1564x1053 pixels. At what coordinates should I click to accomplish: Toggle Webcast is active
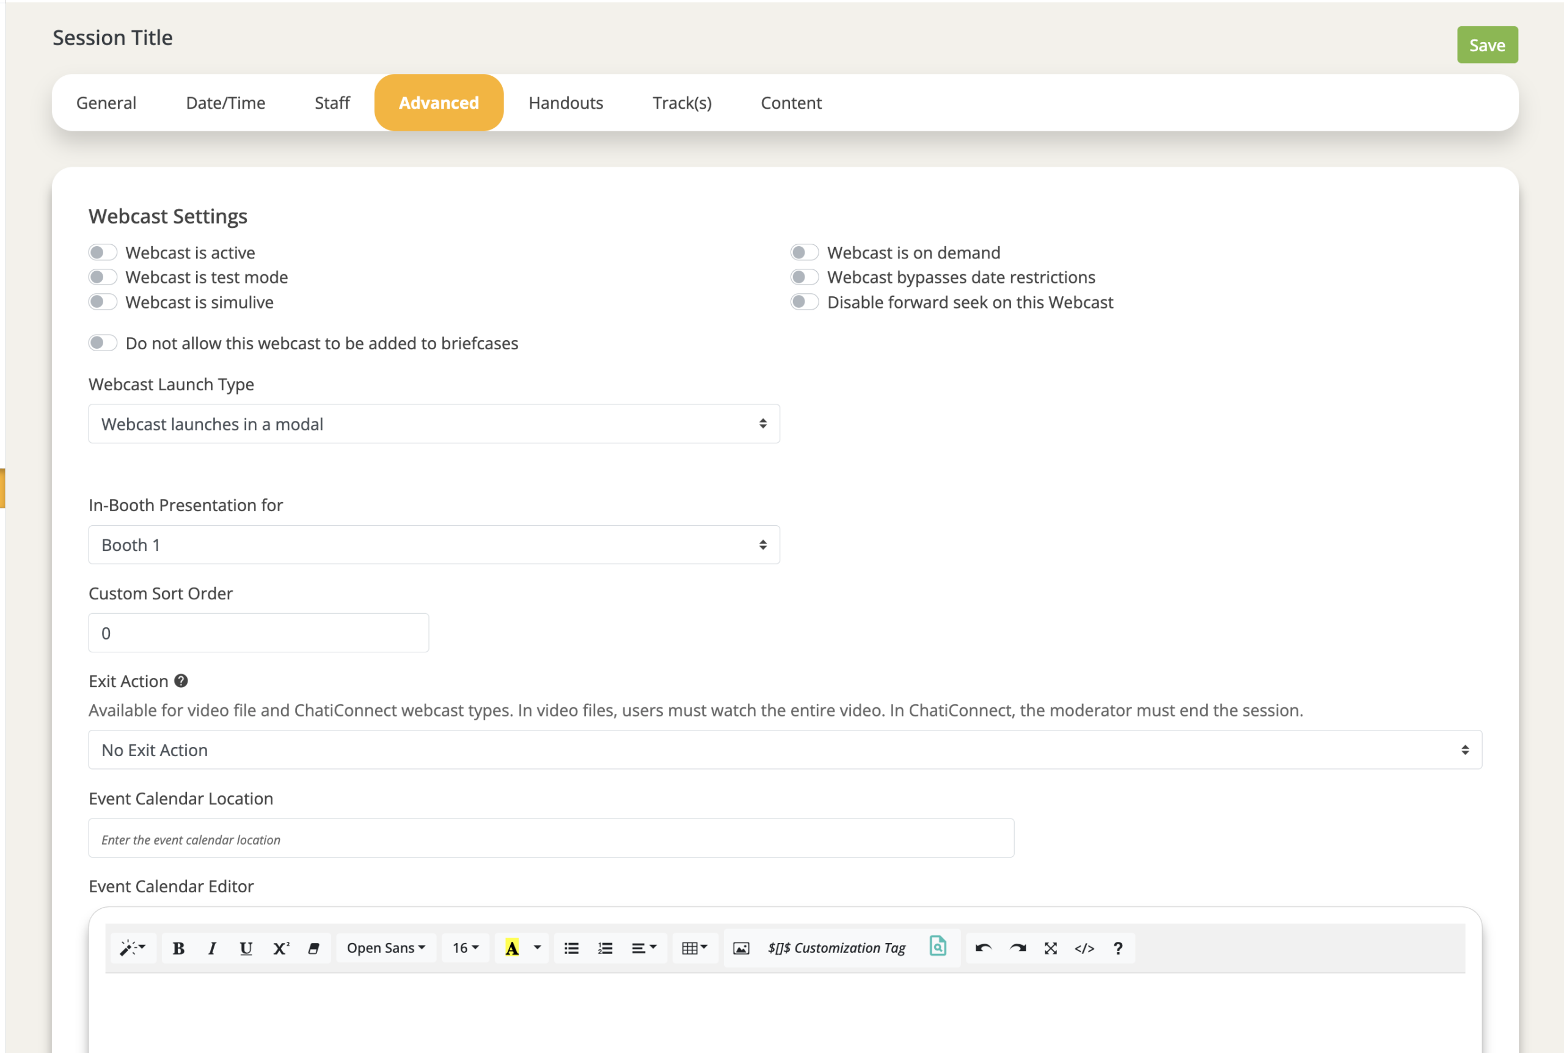tap(103, 252)
